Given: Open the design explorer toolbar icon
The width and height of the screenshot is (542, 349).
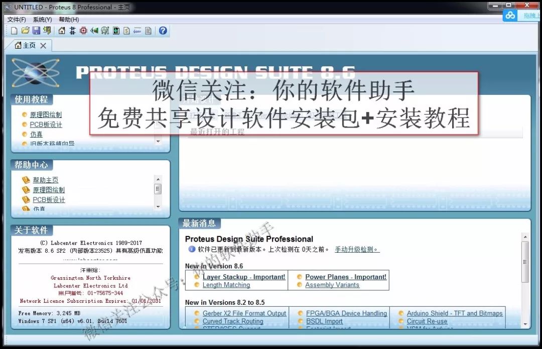Looking at the screenshot, I should [116, 31].
